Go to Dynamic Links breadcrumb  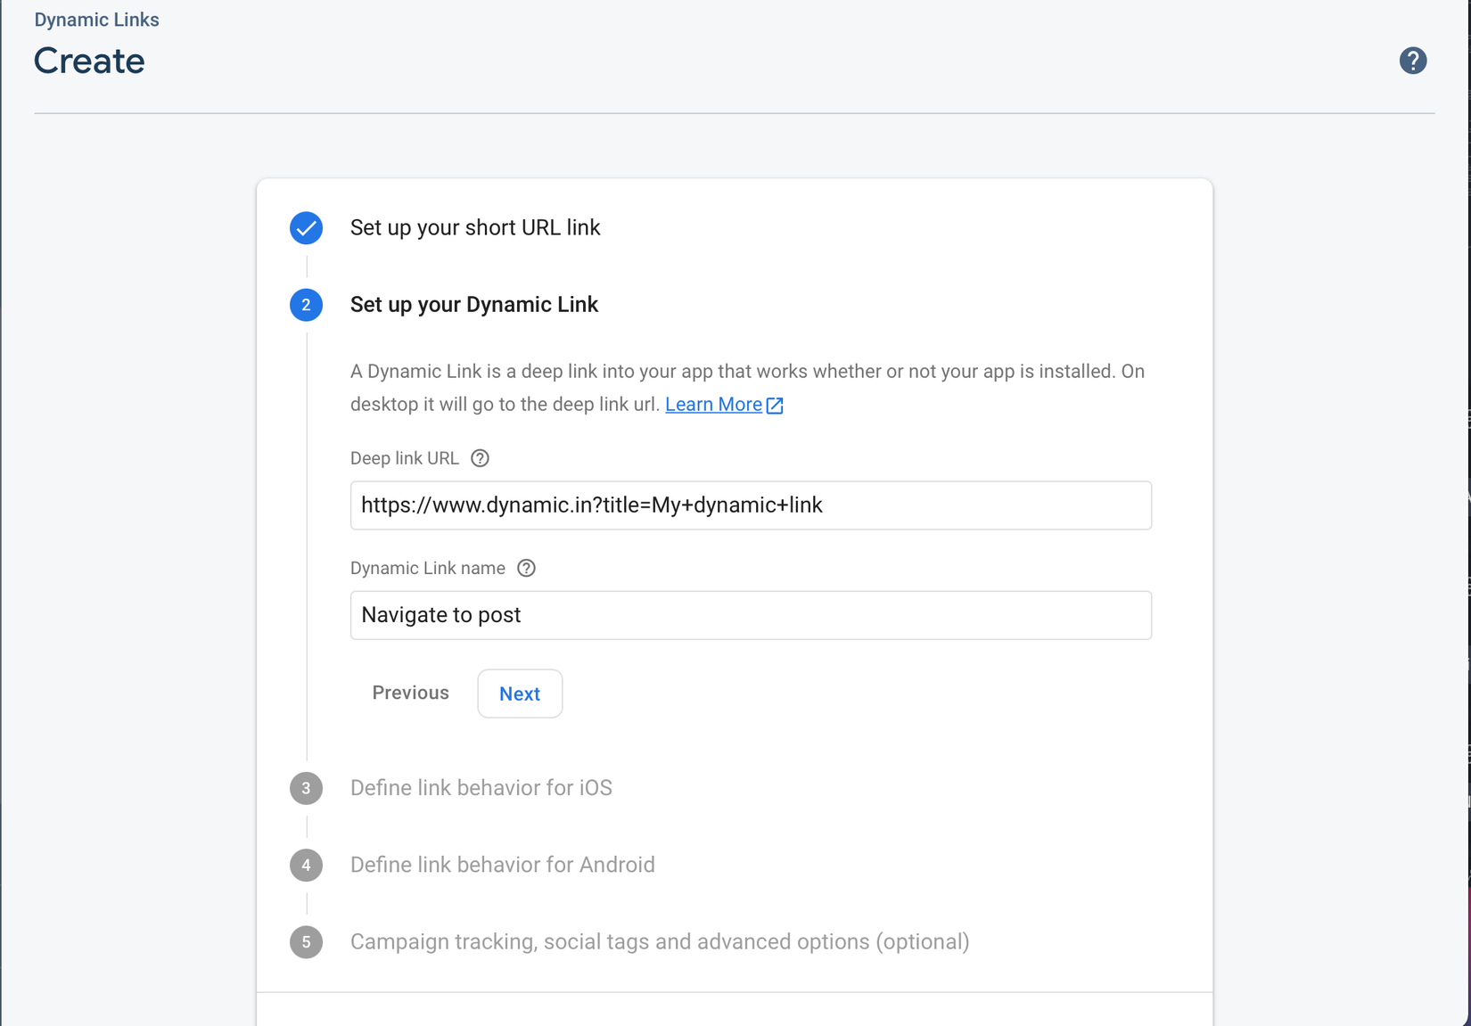[x=96, y=20]
